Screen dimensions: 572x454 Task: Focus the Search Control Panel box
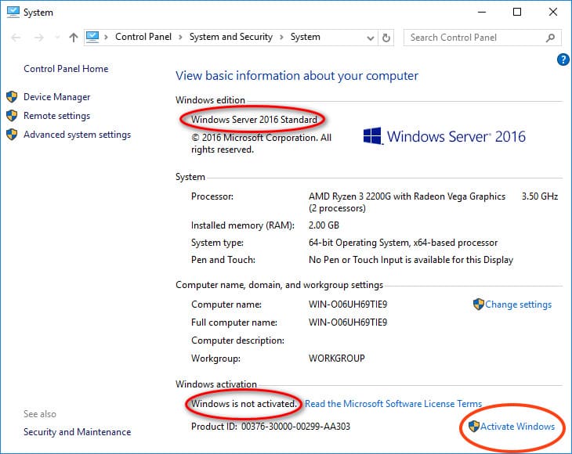pos(474,38)
